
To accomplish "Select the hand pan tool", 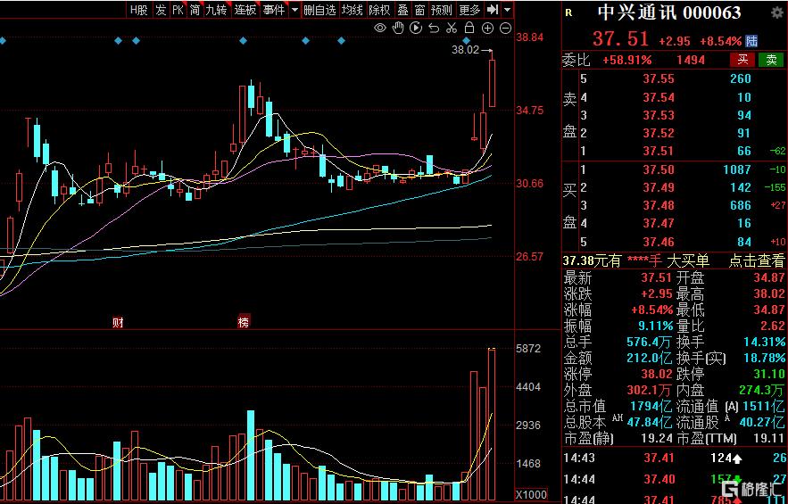I will [398, 29].
